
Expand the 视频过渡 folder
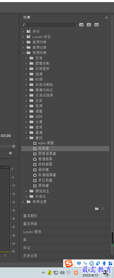click(x=23, y=202)
